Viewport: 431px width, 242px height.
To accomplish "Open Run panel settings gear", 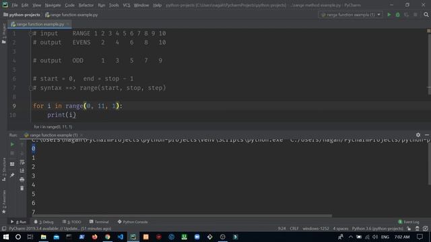I will pos(418,134).
